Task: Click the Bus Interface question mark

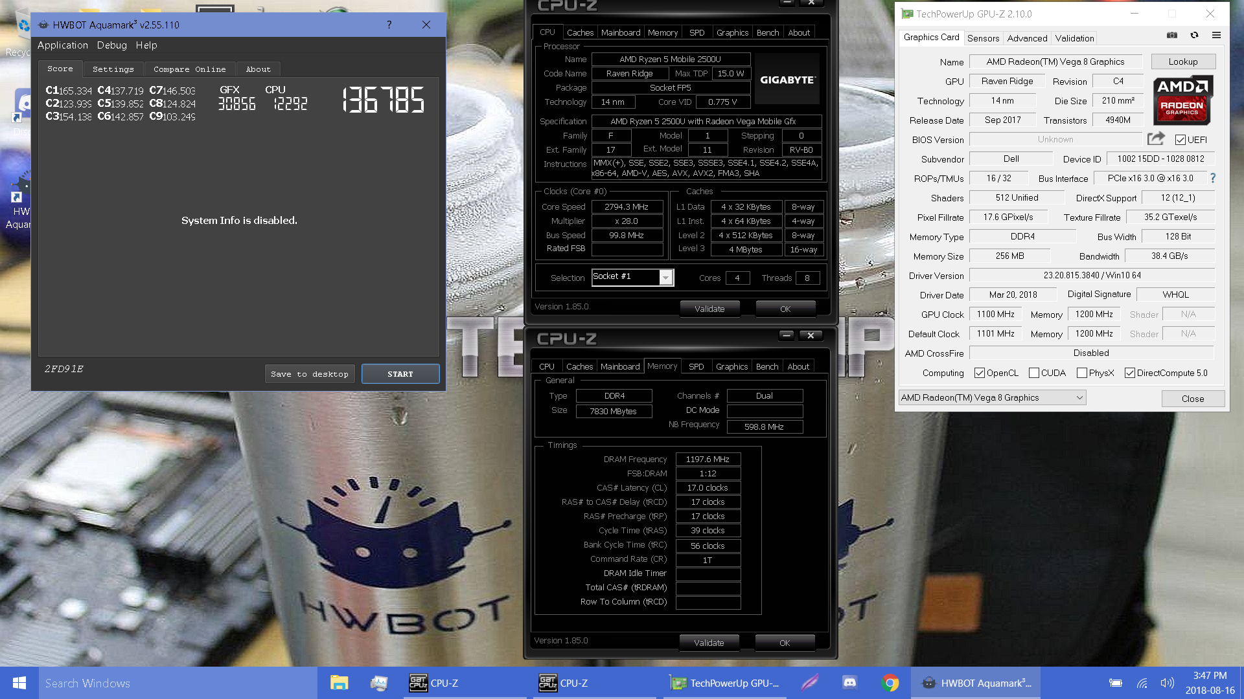Action: 1213,178
